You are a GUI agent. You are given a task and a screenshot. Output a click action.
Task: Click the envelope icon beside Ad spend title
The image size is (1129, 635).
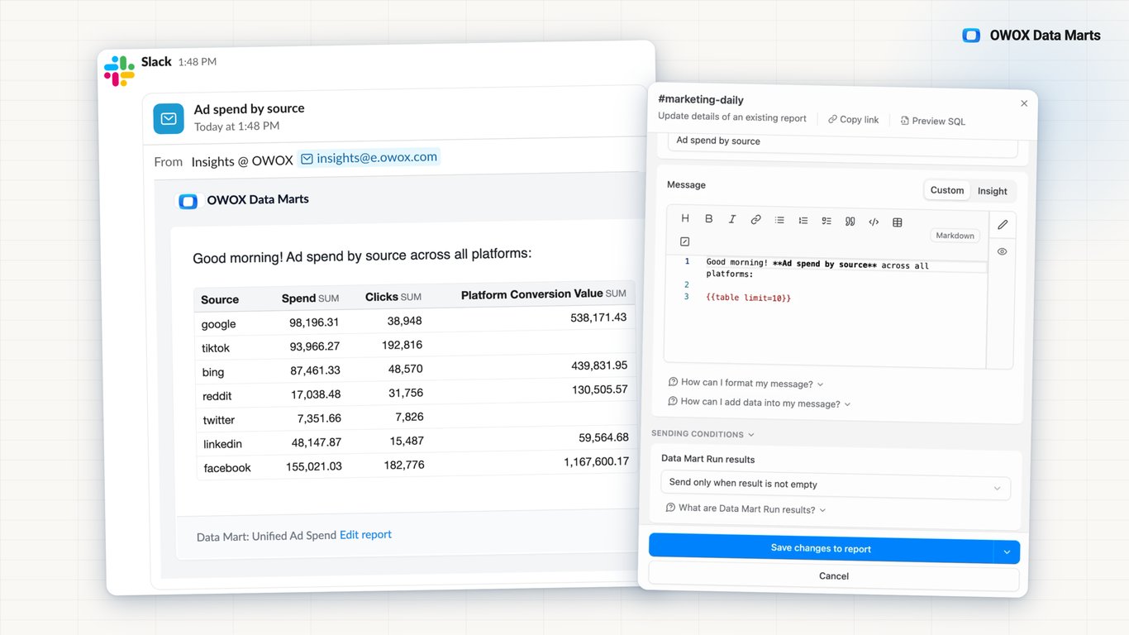pos(169,119)
